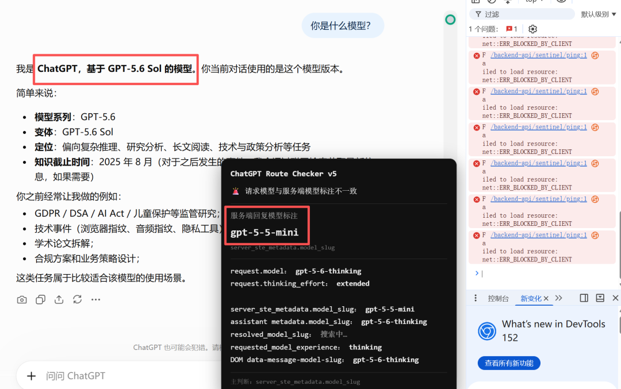Click the green circle indicator near the scrollbar
This screenshot has width=621, height=389.
point(450,20)
